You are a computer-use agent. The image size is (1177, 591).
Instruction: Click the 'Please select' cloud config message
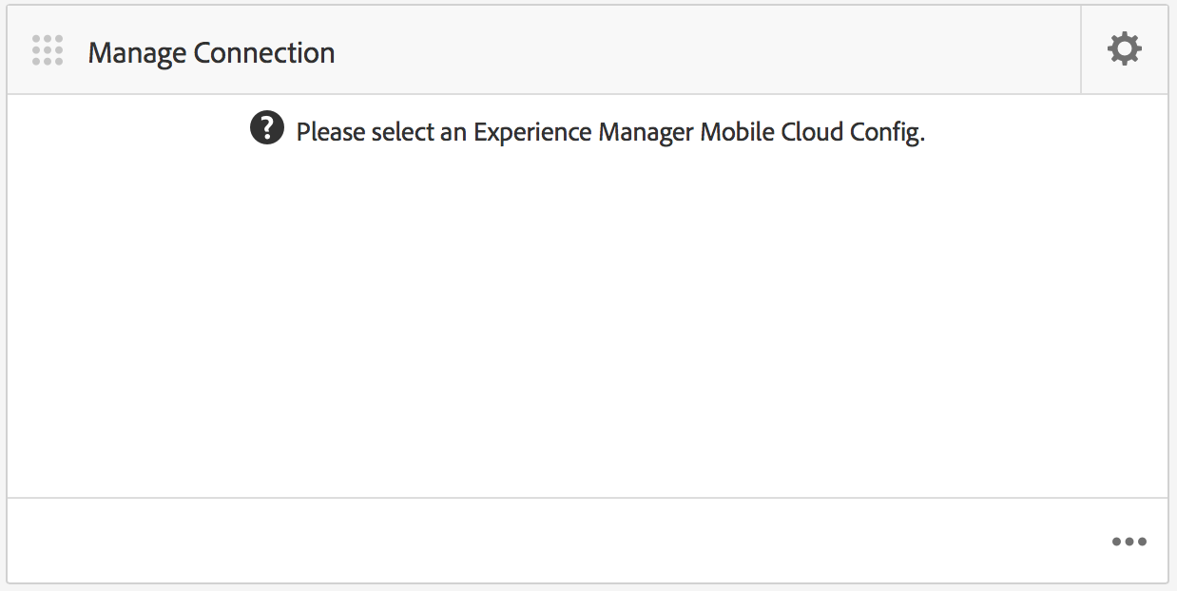[610, 131]
